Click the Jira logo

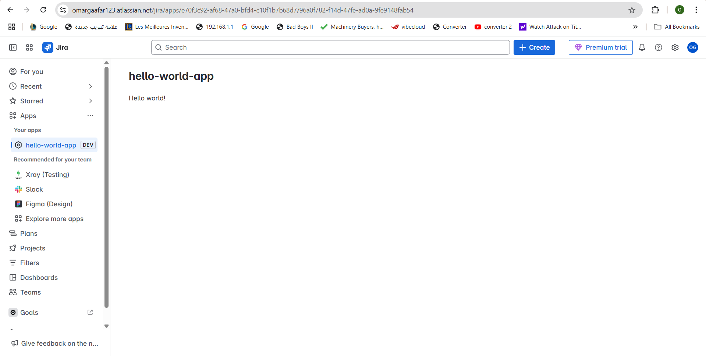coord(55,47)
